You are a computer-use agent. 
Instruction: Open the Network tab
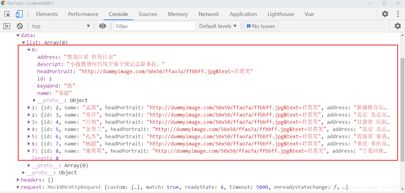point(209,14)
